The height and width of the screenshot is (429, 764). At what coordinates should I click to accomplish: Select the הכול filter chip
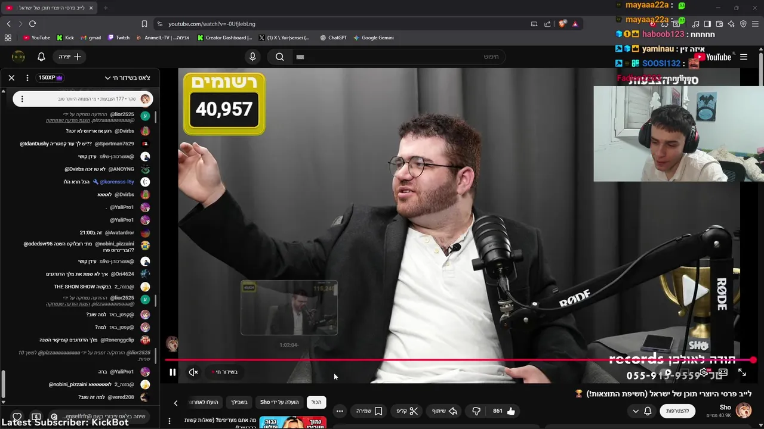pos(316,402)
